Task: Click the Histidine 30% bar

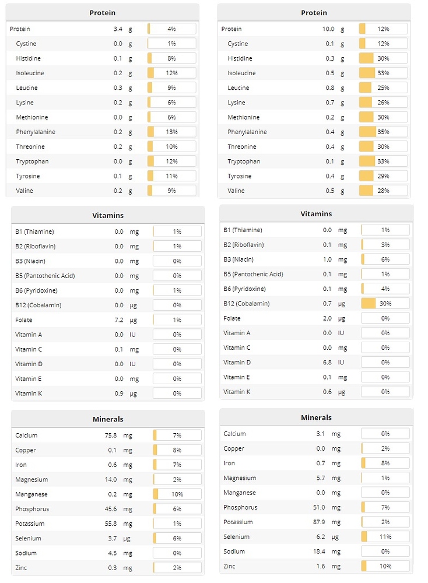Action: coord(383,58)
